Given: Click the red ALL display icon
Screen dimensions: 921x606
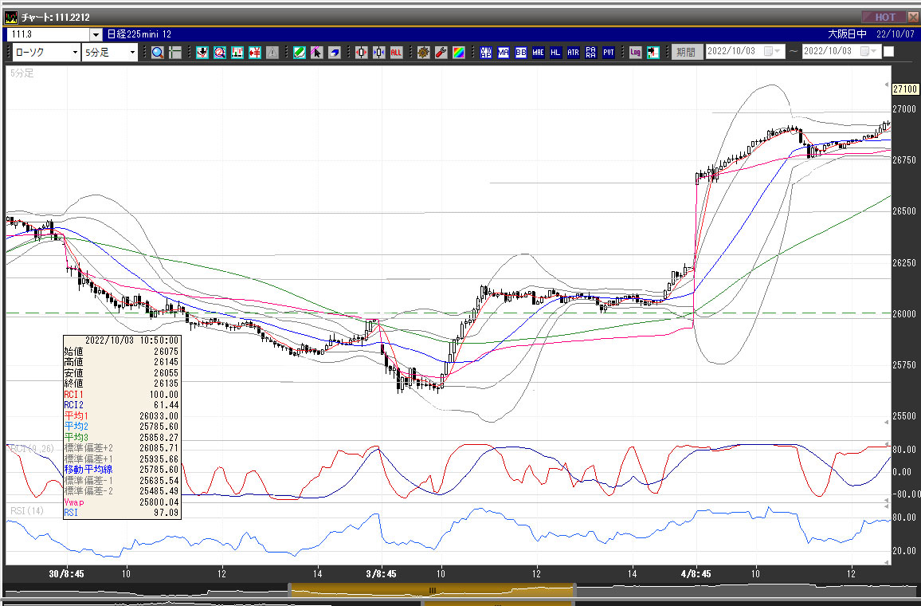Looking at the screenshot, I should [x=396, y=53].
